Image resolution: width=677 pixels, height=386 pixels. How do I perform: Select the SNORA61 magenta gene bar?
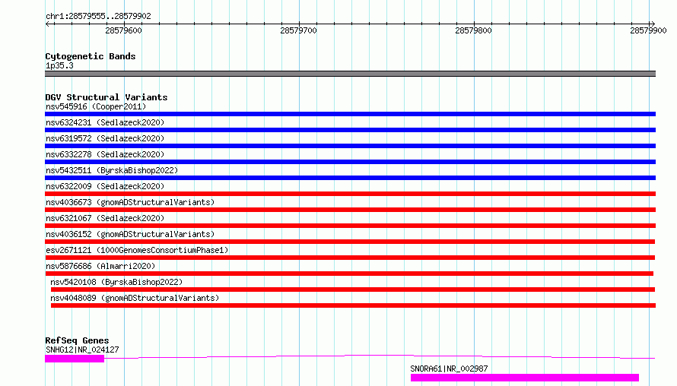pos(525,378)
